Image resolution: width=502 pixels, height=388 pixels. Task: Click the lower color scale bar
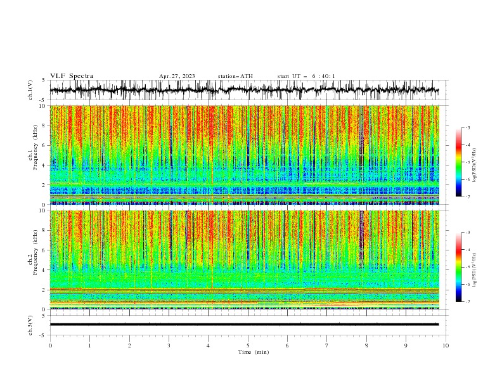point(458,267)
